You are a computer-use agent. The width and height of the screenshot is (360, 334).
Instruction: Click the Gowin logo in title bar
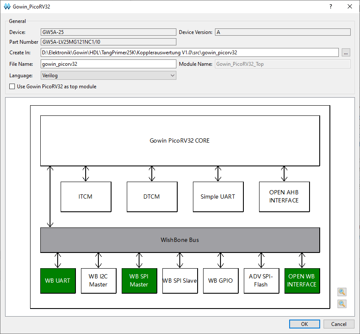tap(7, 6)
